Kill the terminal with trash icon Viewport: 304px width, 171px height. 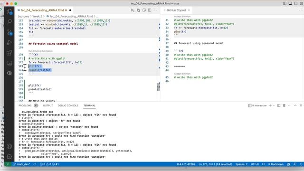coord(284,105)
